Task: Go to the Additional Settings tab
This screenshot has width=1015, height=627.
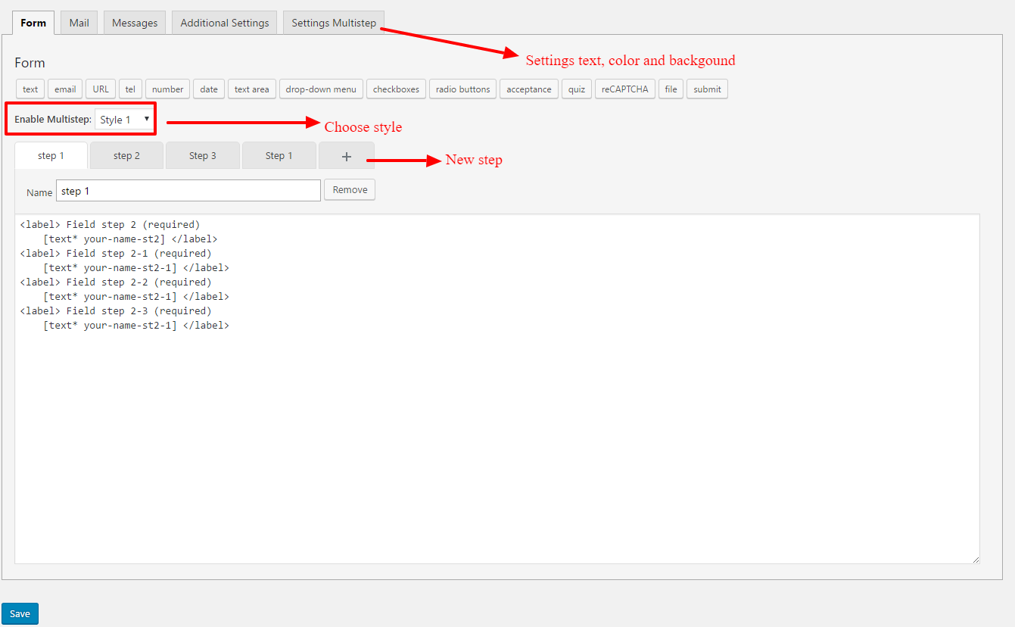Action: (225, 23)
